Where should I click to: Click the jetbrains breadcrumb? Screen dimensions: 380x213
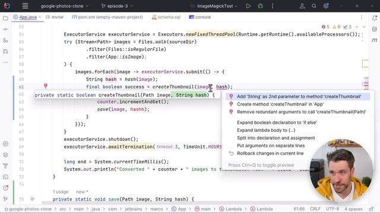click(x=133, y=209)
